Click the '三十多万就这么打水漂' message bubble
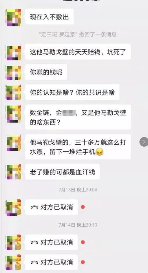 tap(78, 147)
